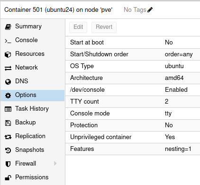Click the Firewall shield icon
The image size is (200, 185).
[8, 164]
